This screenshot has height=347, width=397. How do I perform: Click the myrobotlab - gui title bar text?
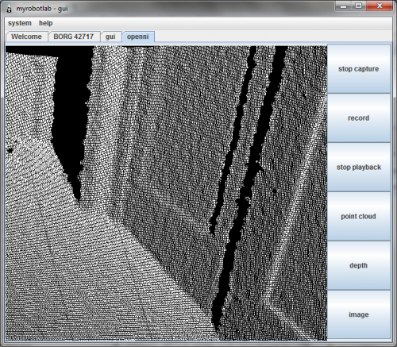click(42, 9)
